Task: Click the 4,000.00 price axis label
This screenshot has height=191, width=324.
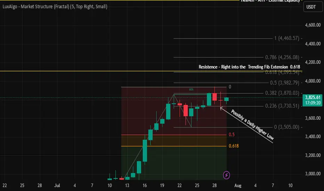Action: coord(313,81)
